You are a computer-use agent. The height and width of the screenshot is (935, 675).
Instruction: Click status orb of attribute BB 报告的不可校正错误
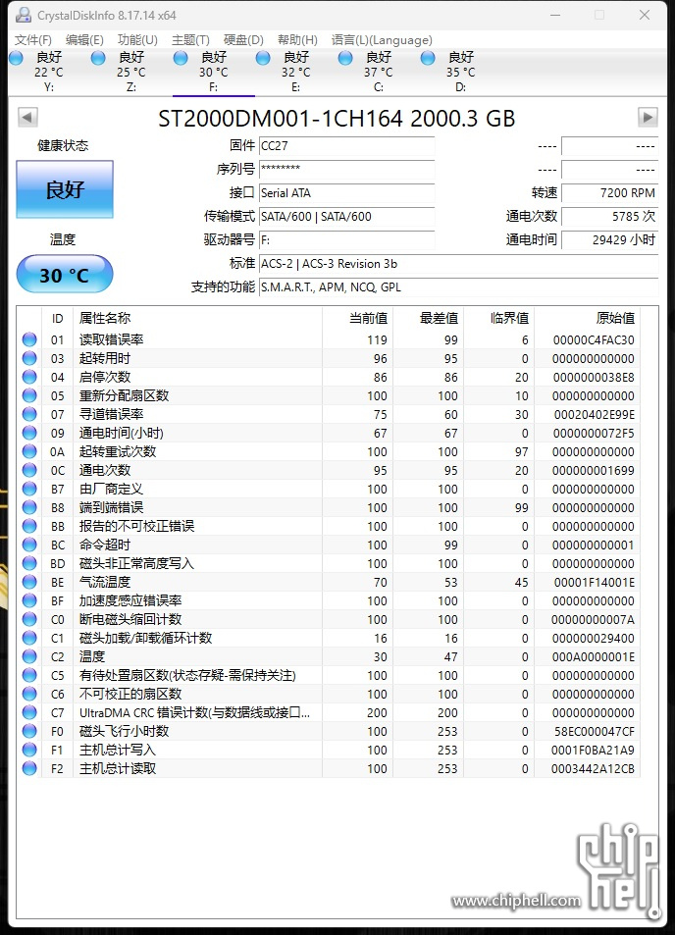[29, 526]
